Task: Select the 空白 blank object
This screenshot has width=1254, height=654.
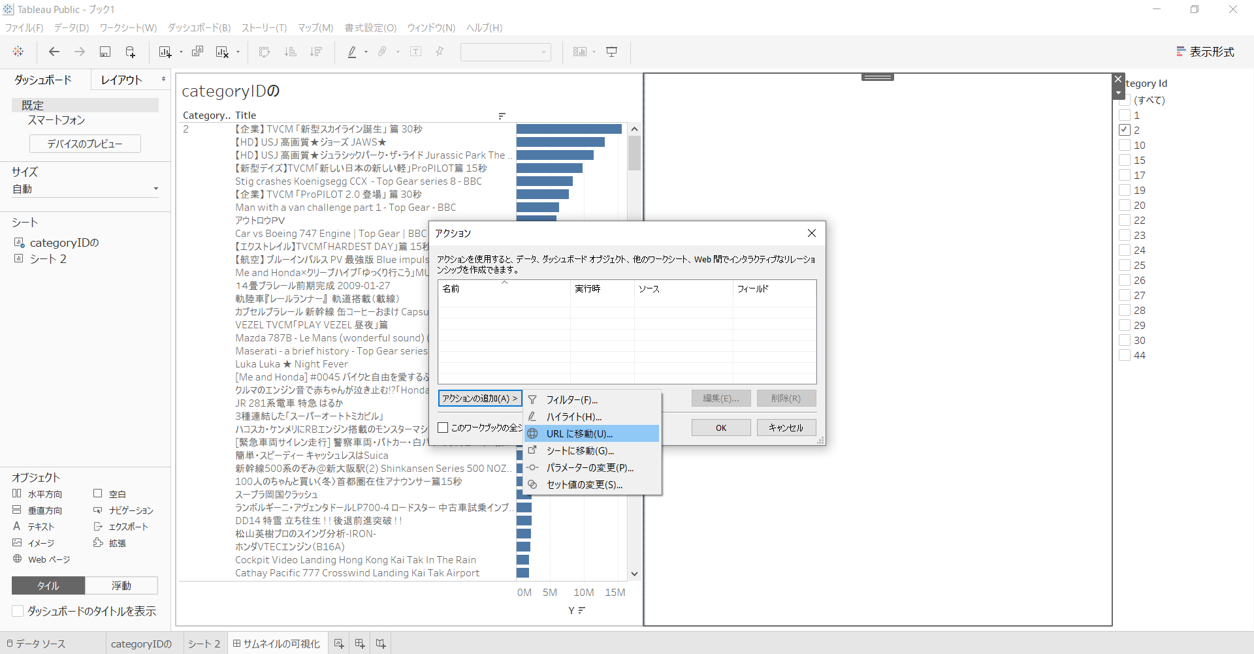Action: (110, 494)
